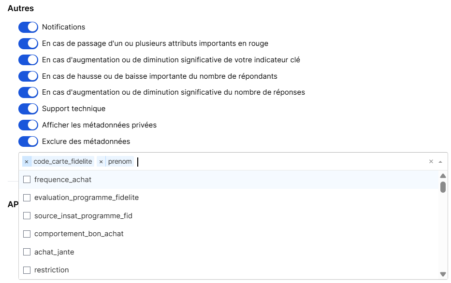Clear all selected metadata tags
451x283 pixels.
431,162
